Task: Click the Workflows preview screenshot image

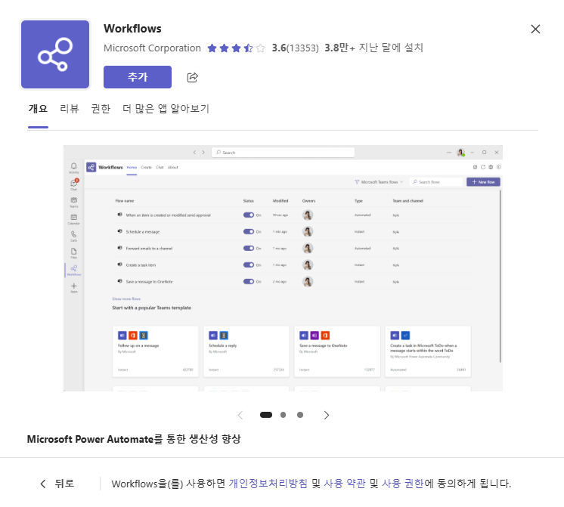Action: [283, 268]
